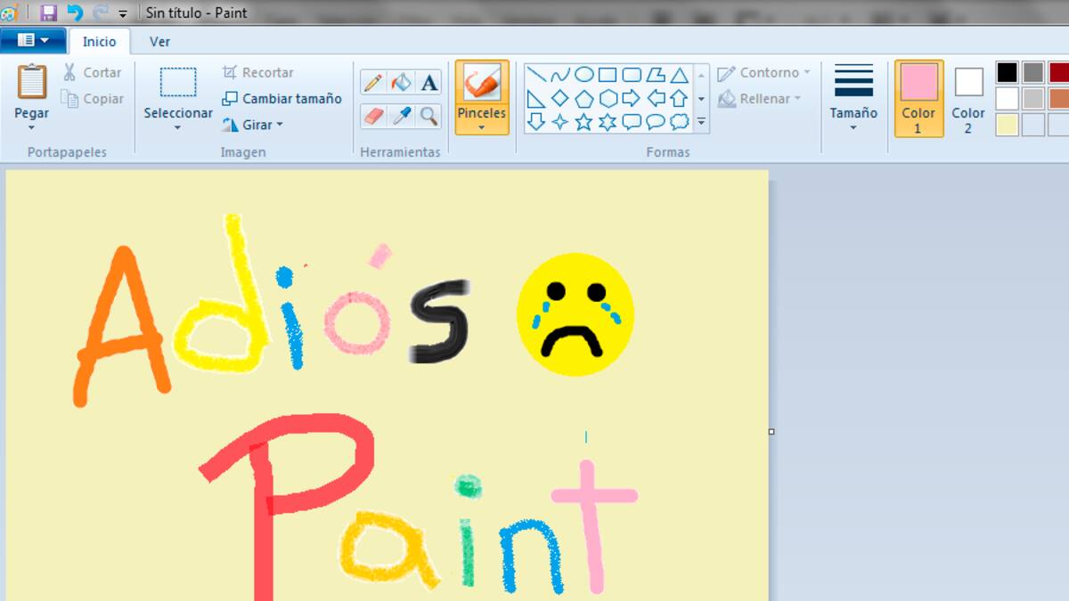Screen dimensions: 1069x601
Task: Open the blue Paint file menu button
Action: click(33, 41)
